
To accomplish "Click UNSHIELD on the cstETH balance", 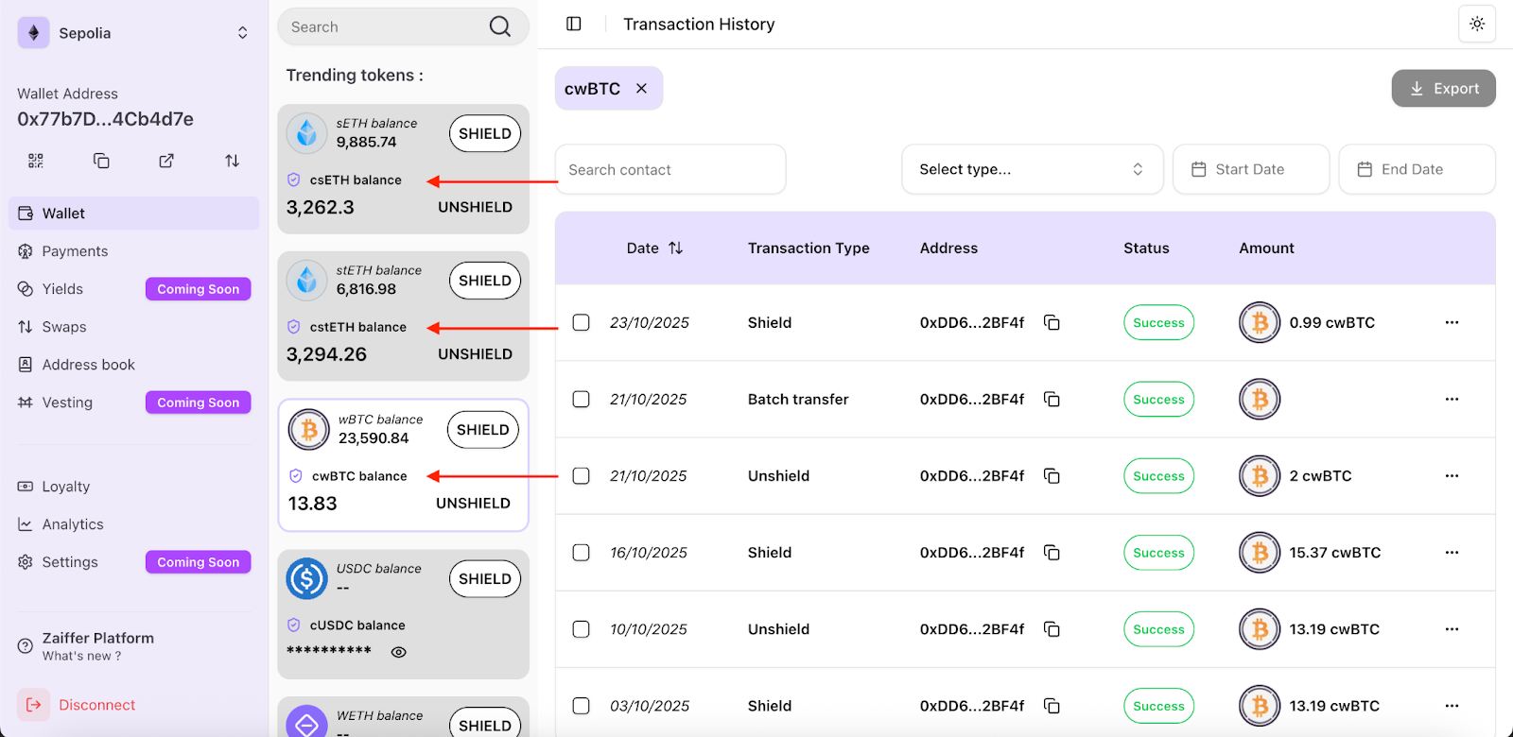I will tap(475, 354).
